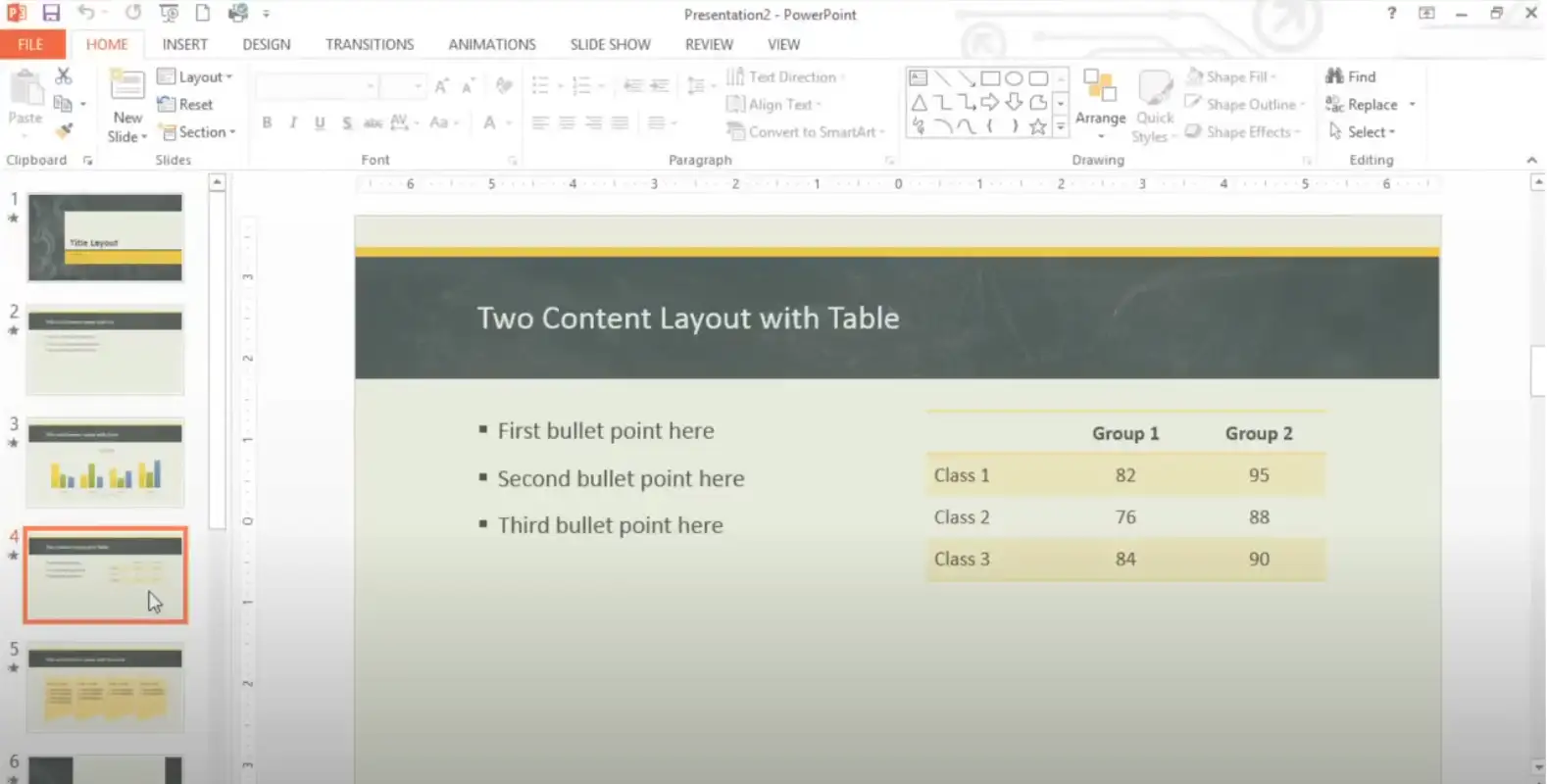Pick the 5-point star shape
This screenshot has width=1547, height=784.
pos(1037,126)
